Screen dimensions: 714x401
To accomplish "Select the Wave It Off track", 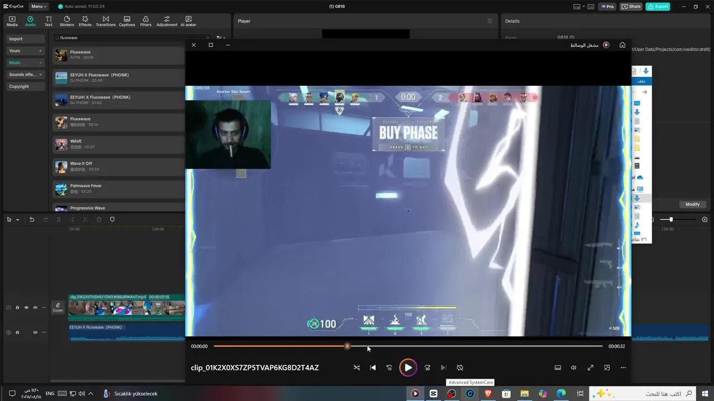I will [x=119, y=167].
